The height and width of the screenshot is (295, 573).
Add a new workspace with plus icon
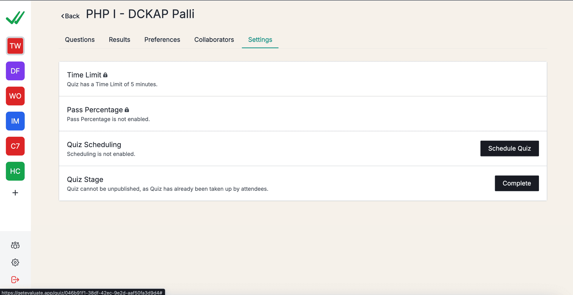click(15, 193)
